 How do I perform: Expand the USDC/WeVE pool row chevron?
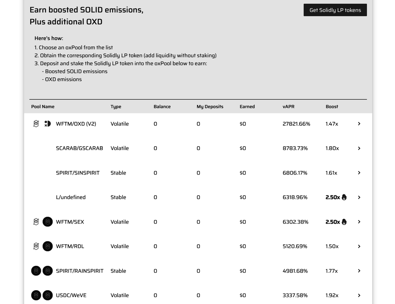pos(359,295)
